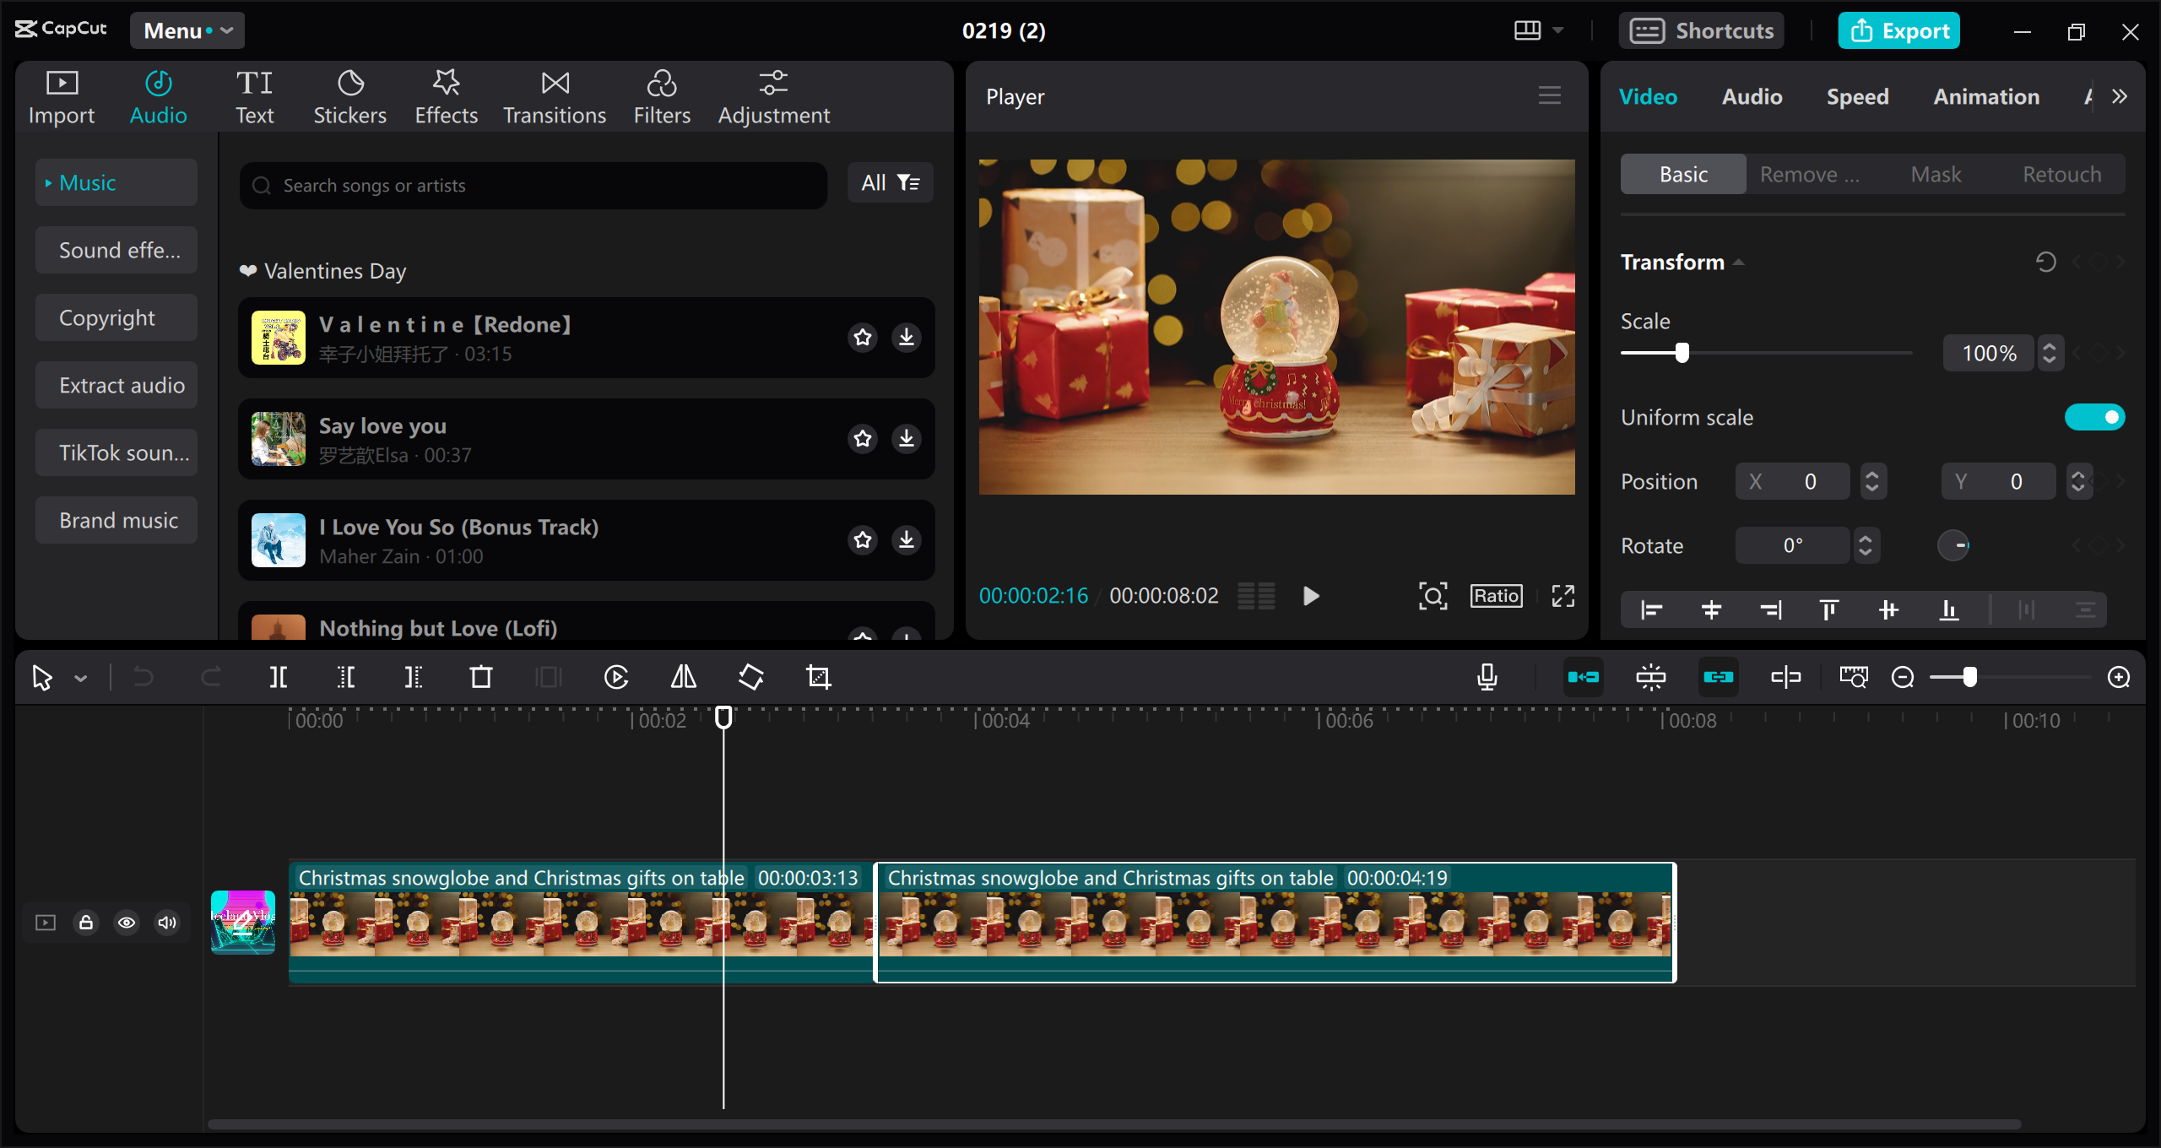
Task: Select the Stickers panel
Action: click(x=349, y=95)
